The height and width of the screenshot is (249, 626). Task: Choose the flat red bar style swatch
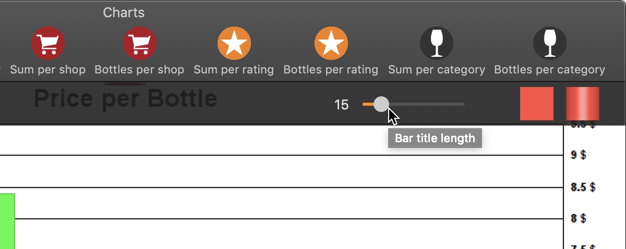[x=537, y=104]
